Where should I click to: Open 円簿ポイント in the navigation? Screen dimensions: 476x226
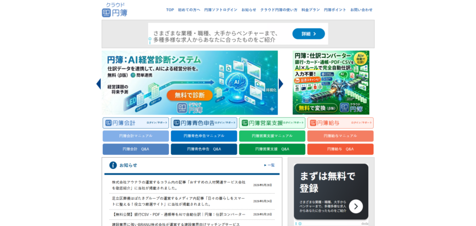335,10
